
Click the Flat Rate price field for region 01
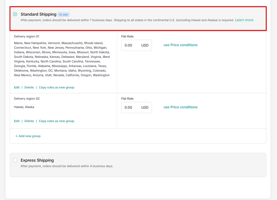pos(130,45)
